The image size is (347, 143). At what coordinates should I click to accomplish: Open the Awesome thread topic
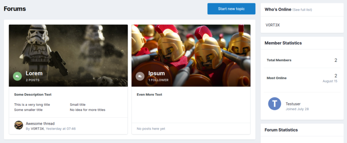coord(40,123)
